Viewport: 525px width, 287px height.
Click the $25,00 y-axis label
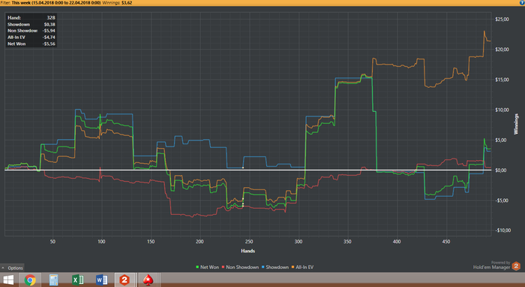pyautogui.click(x=502, y=20)
